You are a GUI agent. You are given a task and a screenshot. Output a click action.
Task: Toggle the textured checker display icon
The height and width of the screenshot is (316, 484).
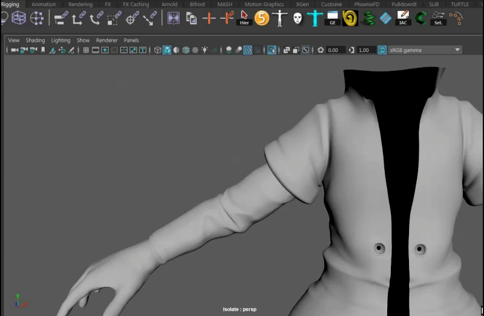click(195, 50)
